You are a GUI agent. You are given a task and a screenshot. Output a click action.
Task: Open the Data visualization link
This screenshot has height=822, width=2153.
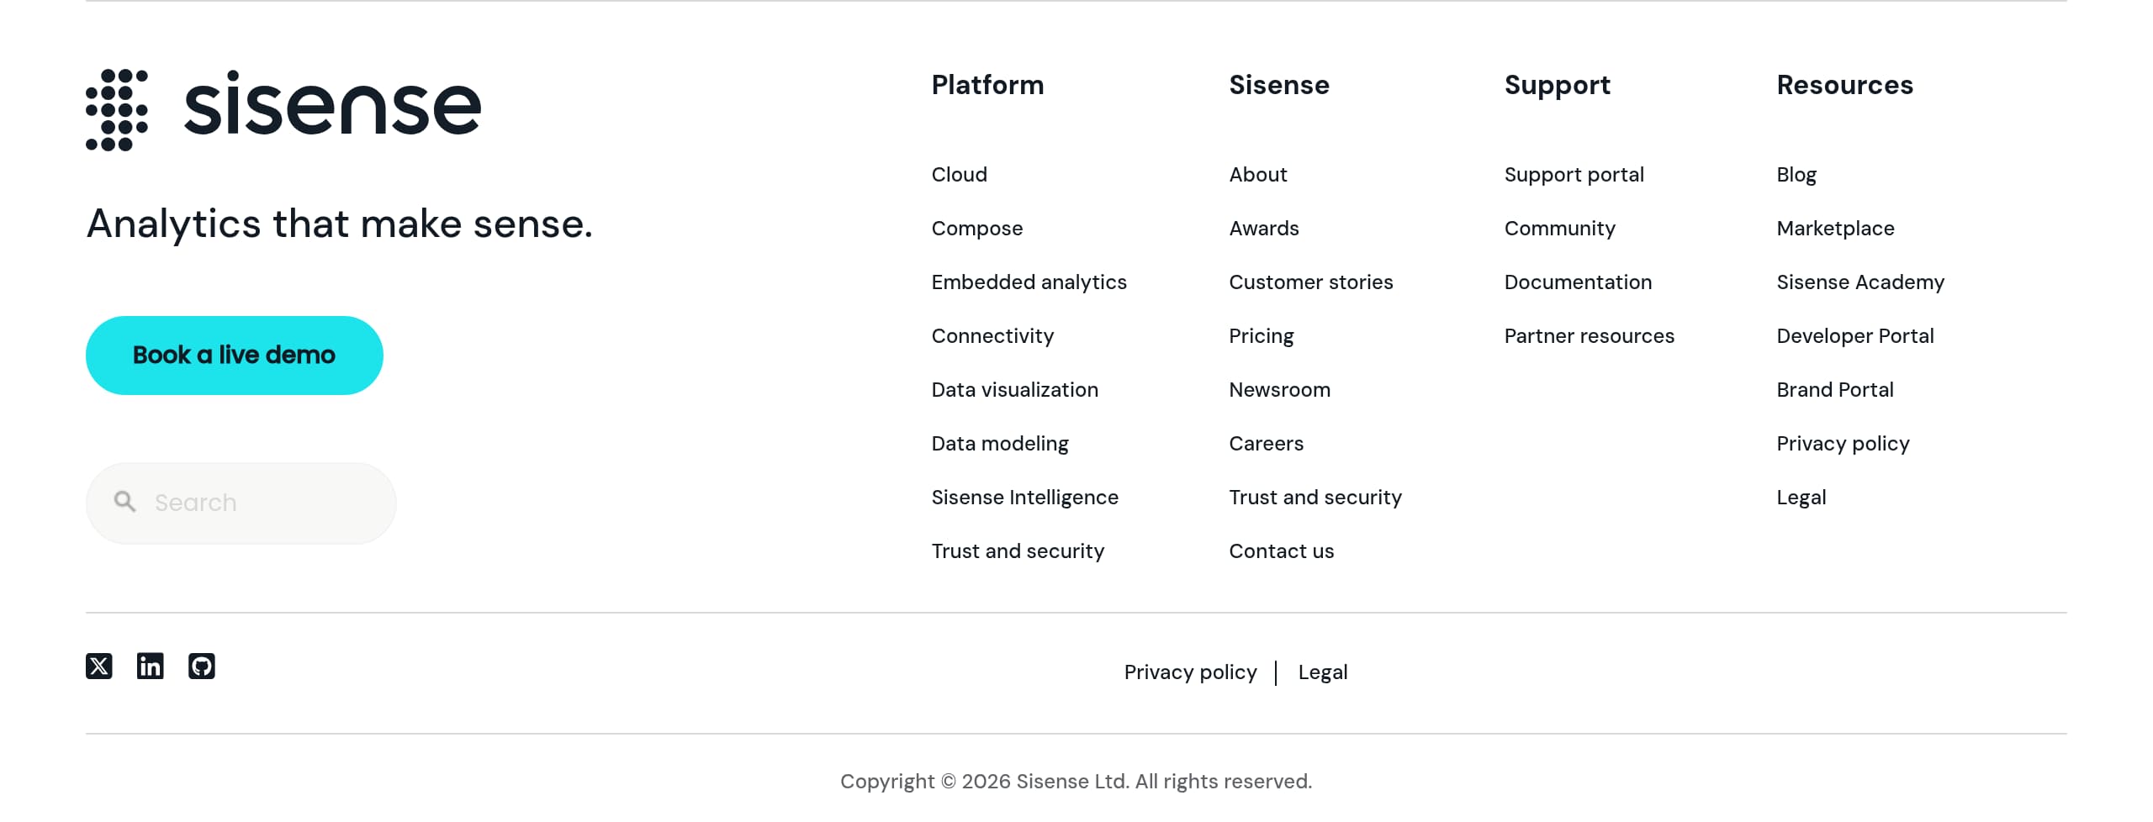point(1014,389)
